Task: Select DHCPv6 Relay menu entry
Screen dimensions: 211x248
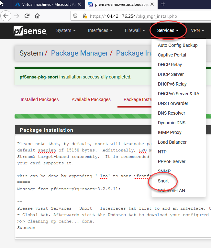Action: pyautogui.click(x=172, y=84)
